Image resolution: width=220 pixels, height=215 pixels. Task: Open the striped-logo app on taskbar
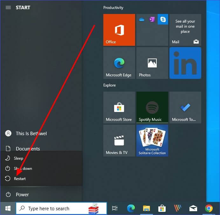pos(177,208)
